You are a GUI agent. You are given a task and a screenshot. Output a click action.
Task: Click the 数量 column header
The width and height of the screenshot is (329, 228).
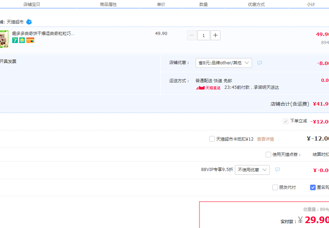point(204,5)
